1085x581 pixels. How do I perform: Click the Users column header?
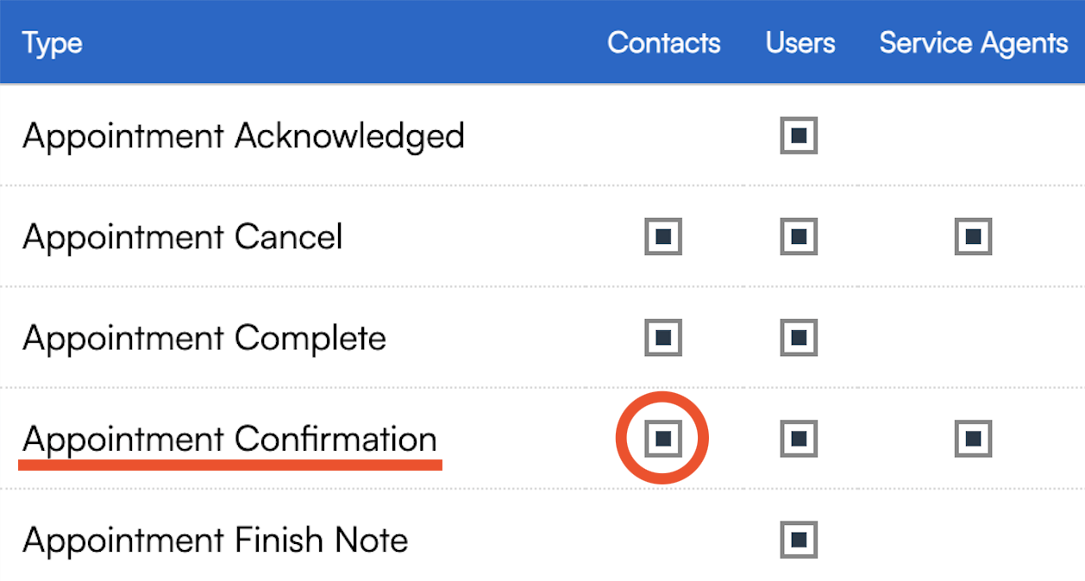coord(800,42)
